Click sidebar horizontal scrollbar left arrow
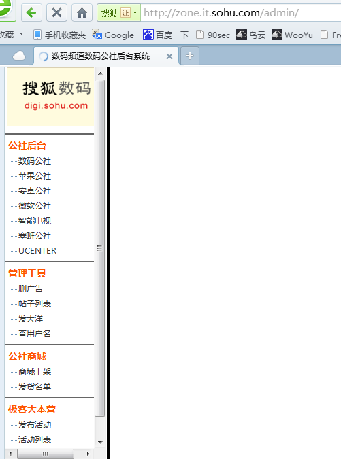The height and width of the screenshot is (459, 341). [10, 454]
